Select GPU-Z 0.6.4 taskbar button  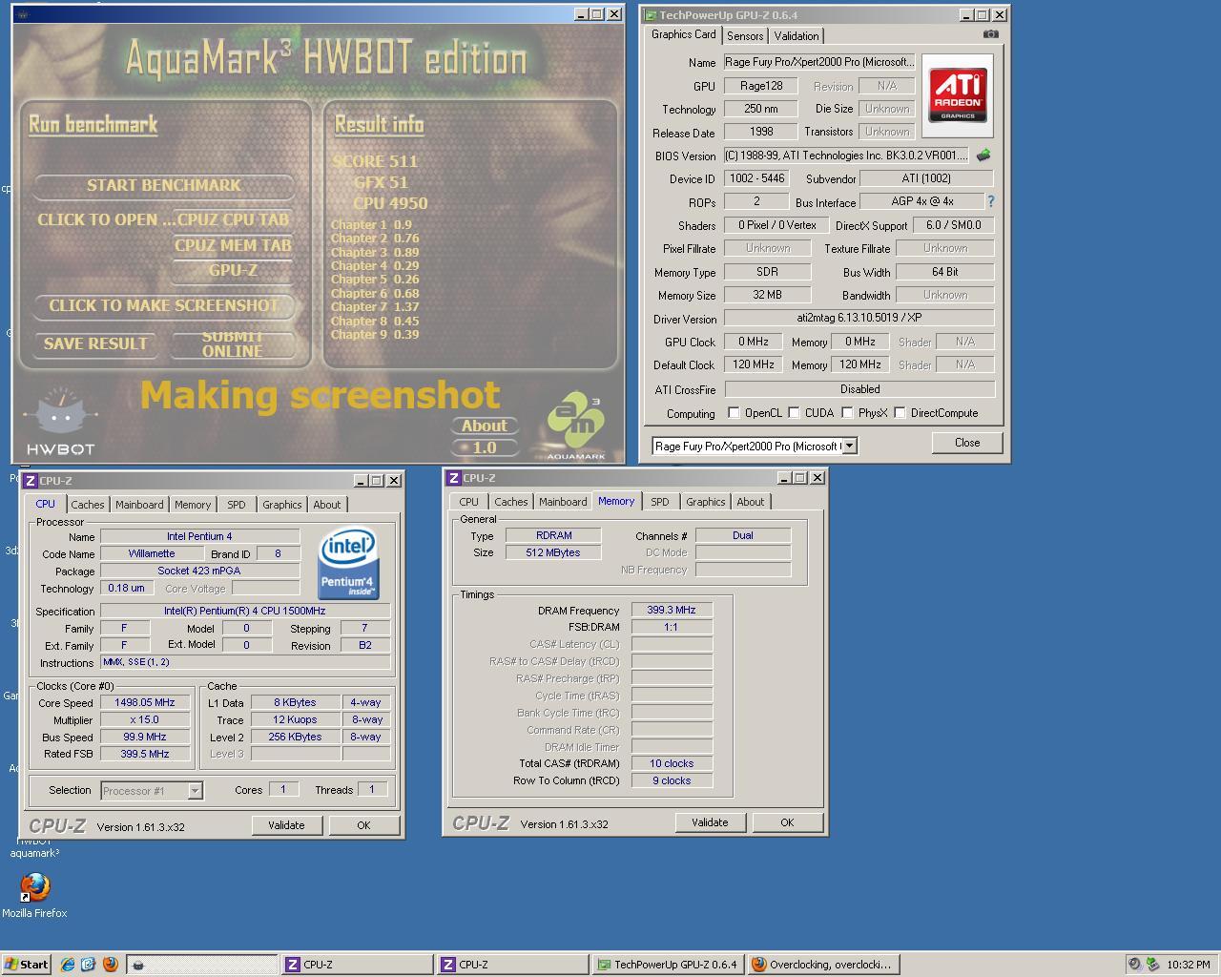[x=668, y=965]
